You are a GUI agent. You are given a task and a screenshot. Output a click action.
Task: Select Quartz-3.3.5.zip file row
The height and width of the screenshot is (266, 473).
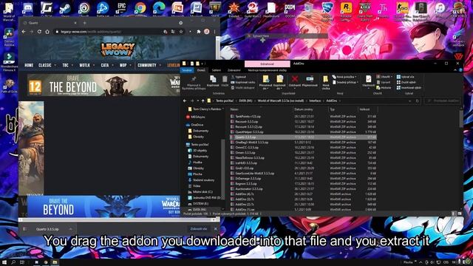click(303, 137)
